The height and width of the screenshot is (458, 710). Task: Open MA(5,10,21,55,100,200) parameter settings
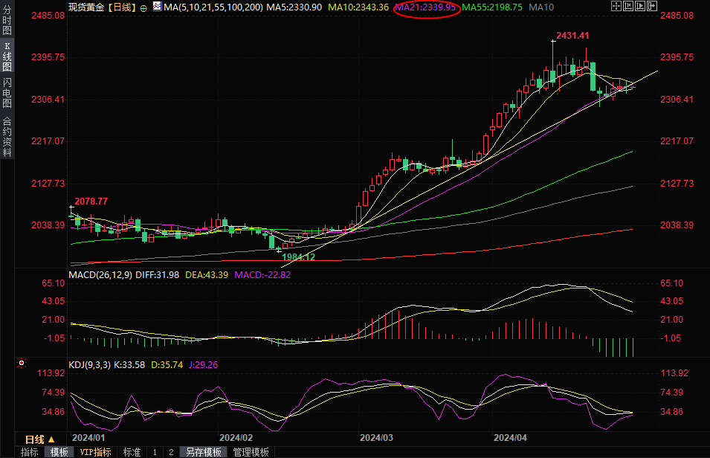(x=213, y=6)
